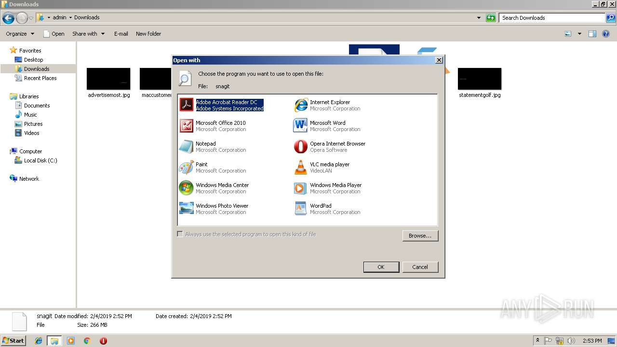Choose the Internet Explorer program icon

301,105
